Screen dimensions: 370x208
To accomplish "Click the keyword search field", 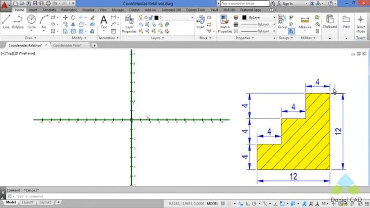I will coord(245,3).
